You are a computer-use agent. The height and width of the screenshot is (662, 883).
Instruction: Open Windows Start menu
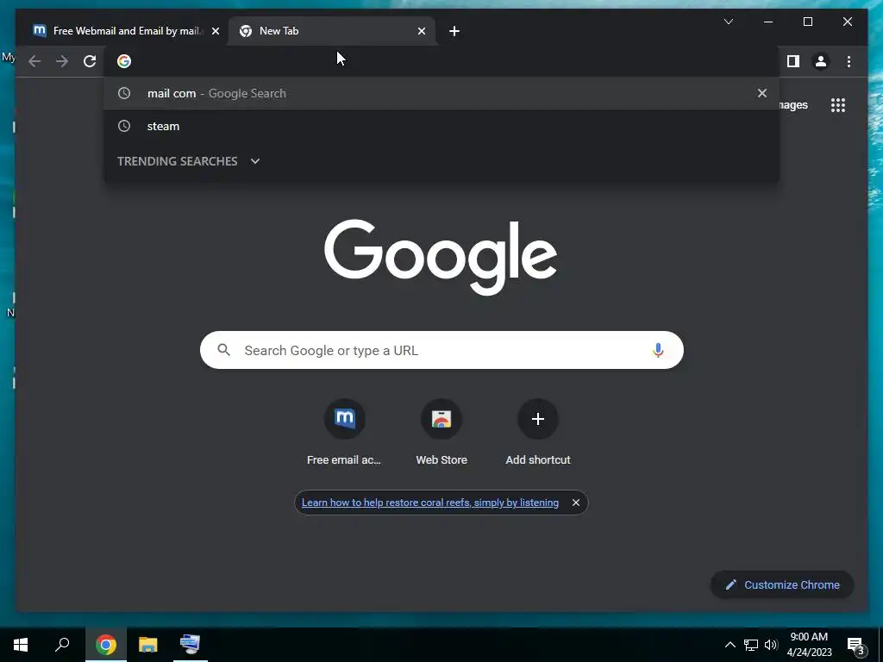(21, 645)
